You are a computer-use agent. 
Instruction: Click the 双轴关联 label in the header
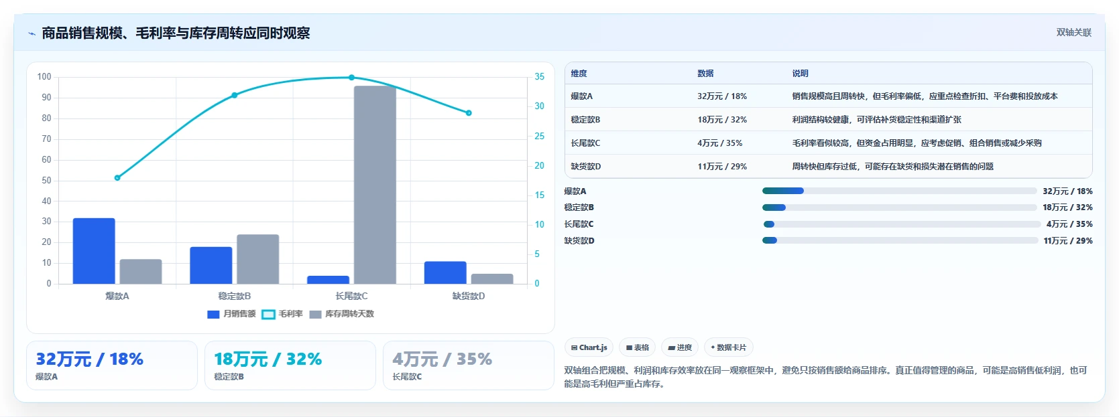pyautogui.click(x=1073, y=32)
